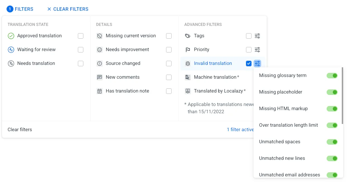Image resolution: width=349 pixels, height=184 pixels.
Task: Toggle the Filters menu at top
Action: (x=20, y=9)
